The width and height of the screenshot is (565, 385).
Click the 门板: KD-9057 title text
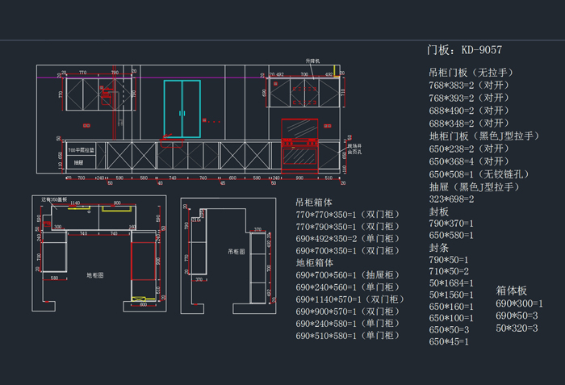[x=464, y=50]
